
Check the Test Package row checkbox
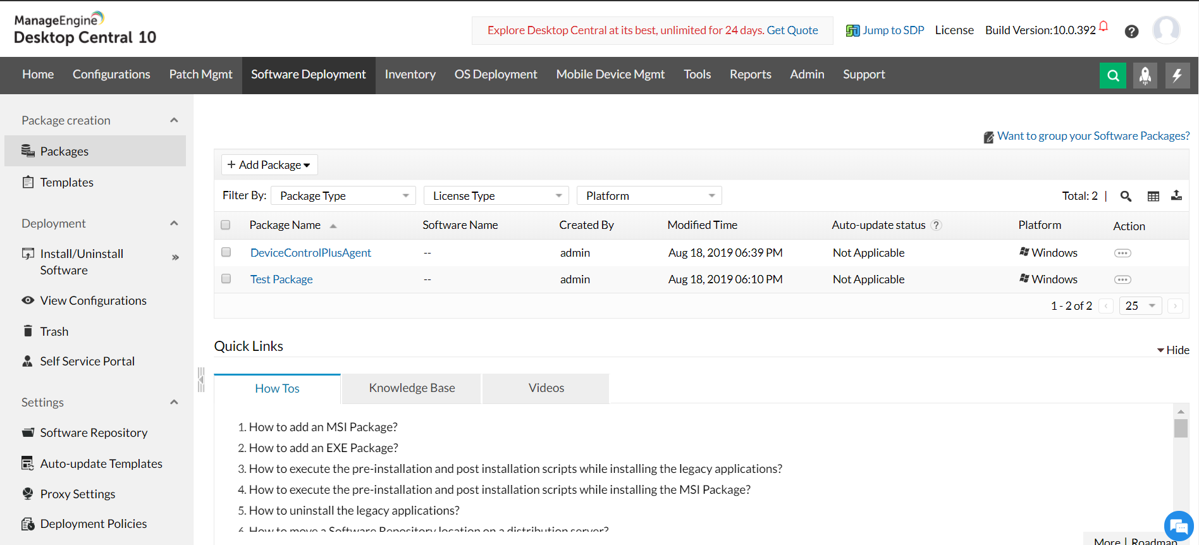[x=226, y=279]
